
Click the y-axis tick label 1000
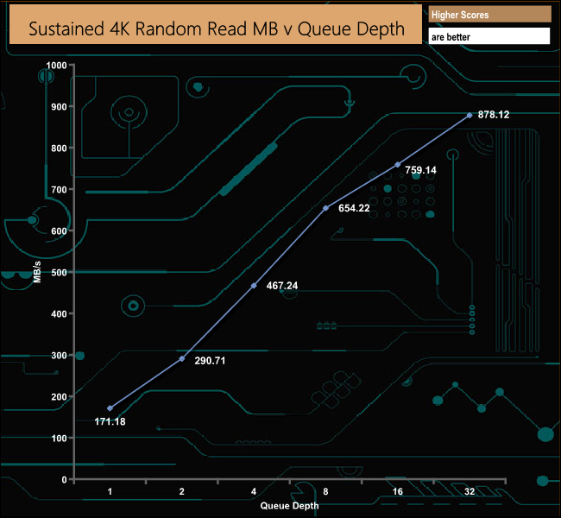(x=56, y=65)
